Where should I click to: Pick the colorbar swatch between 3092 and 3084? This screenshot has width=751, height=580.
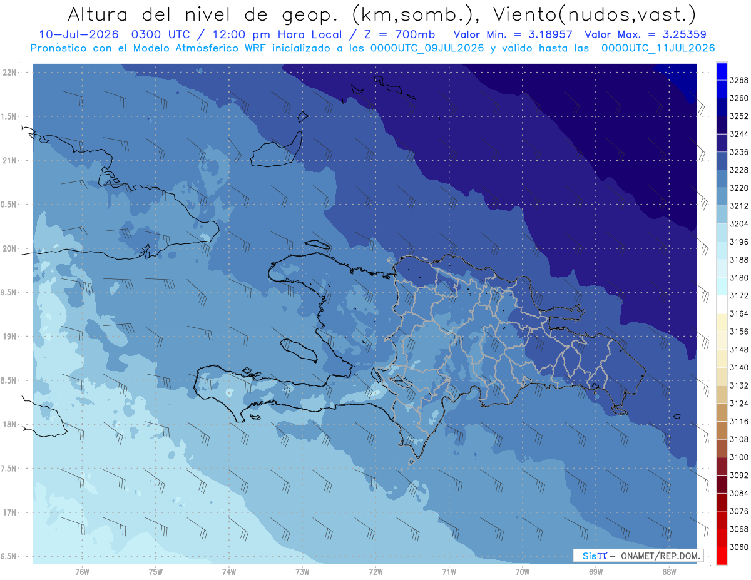722,484
